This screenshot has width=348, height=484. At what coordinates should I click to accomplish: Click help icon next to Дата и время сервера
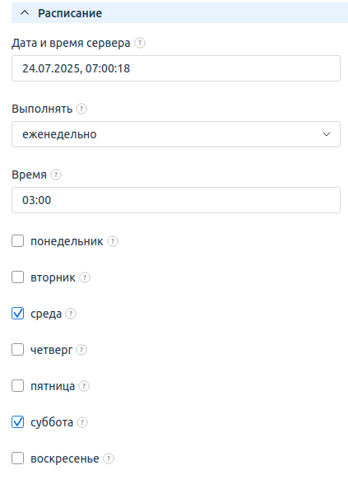click(140, 43)
